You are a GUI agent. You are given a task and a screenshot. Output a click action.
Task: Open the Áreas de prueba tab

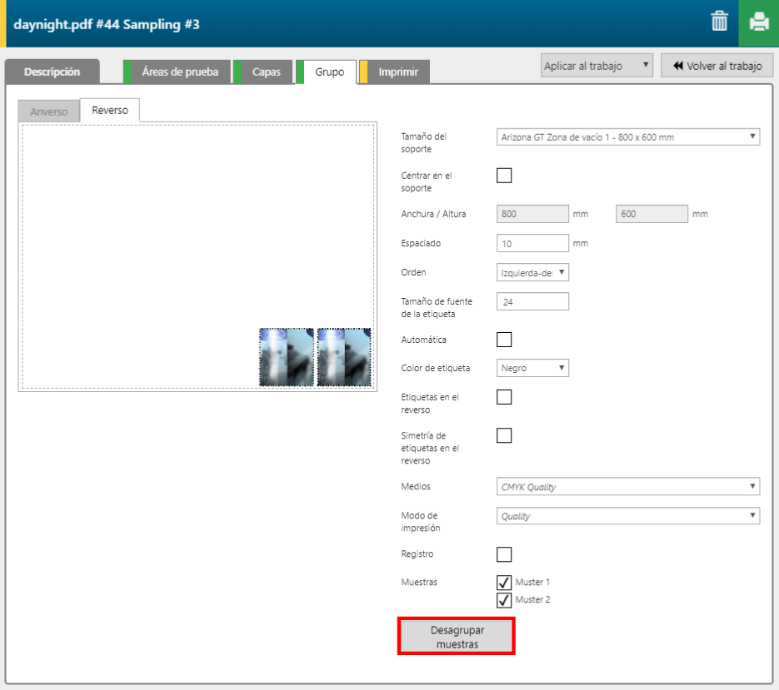[180, 72]
